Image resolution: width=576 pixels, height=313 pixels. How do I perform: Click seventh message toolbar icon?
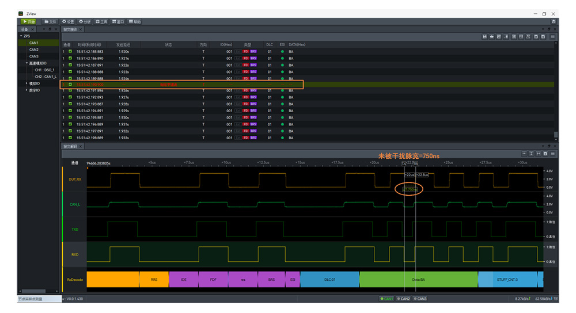[x=528, y=37]
